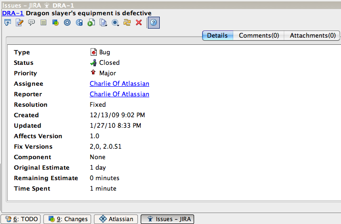341x224 pixels.
Task: Switch to the Attachments(0) tab
Action: [312, 35]
